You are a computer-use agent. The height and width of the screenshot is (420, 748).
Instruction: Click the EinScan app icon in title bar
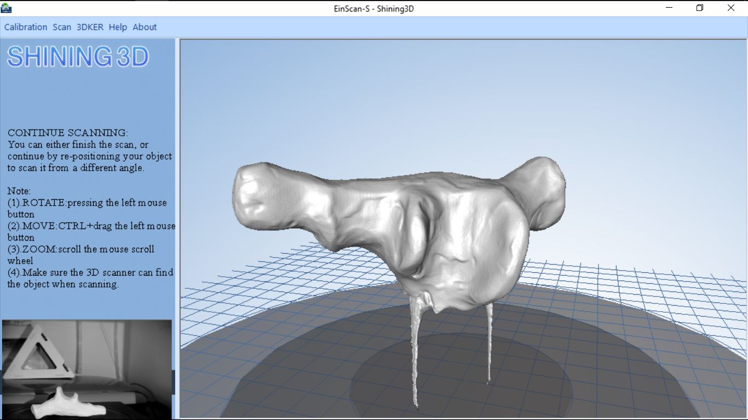[7, 8]
